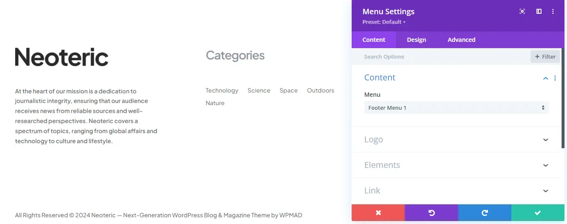Click the purple undo arrow button
The image size is (567, 224).
[432, 213]
